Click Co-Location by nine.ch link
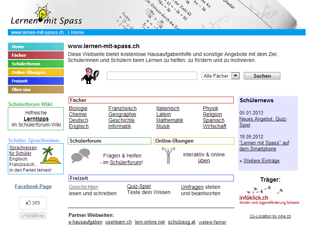 coord(270,216)
